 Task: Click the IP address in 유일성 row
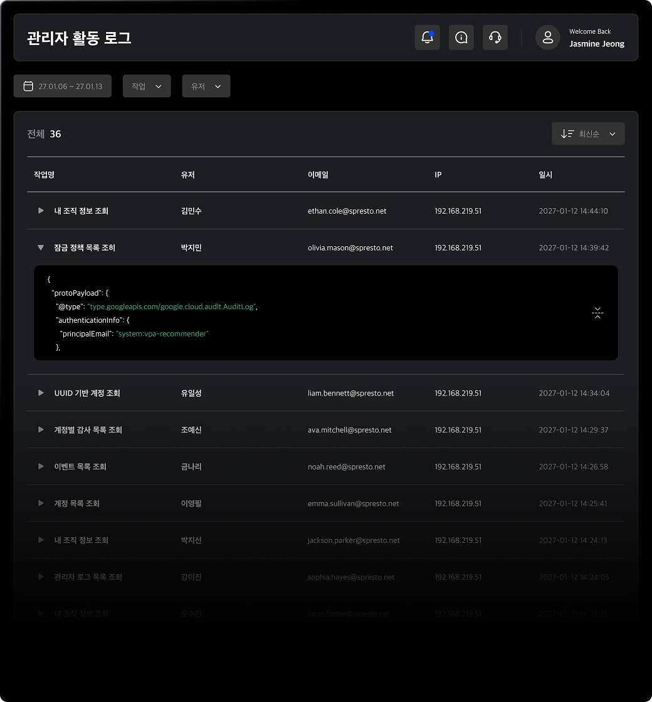point(458,393)
